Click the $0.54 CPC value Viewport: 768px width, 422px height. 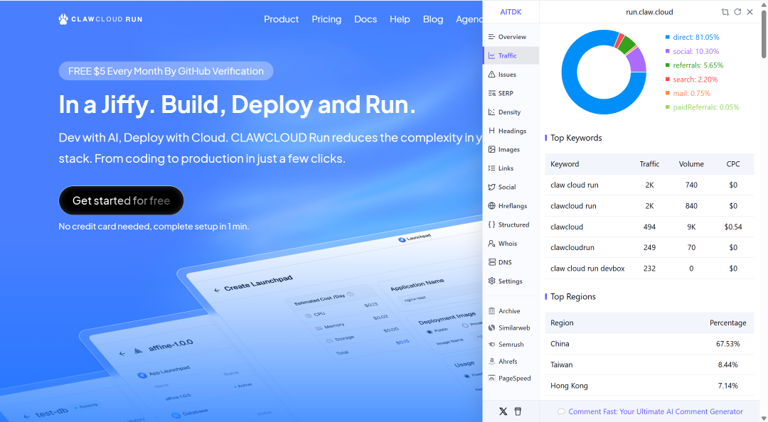[x=733, y=227]
